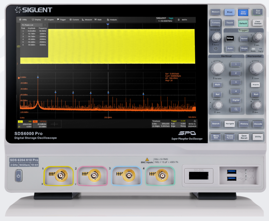The image size is (269, 221).
Task: Click the white Utility front-panel button
Action: (258, 137)
